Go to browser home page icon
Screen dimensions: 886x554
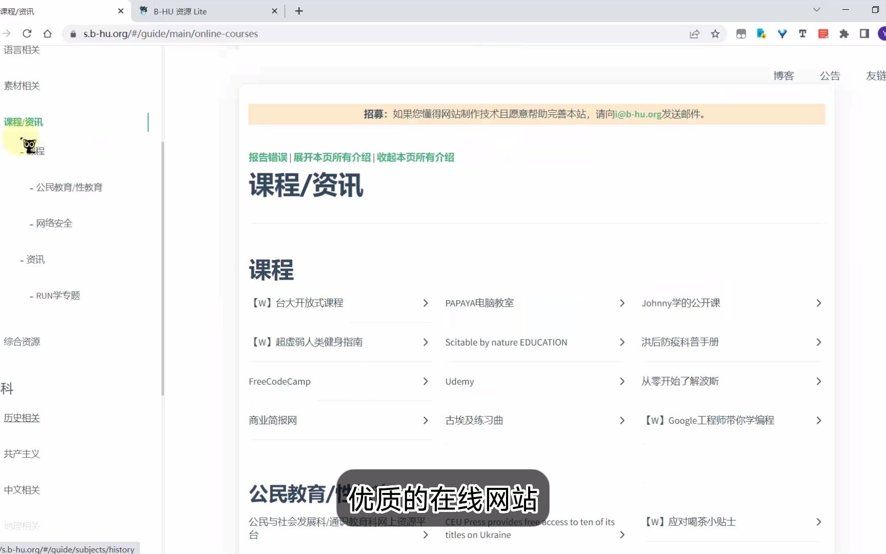[x=48, y=34]
